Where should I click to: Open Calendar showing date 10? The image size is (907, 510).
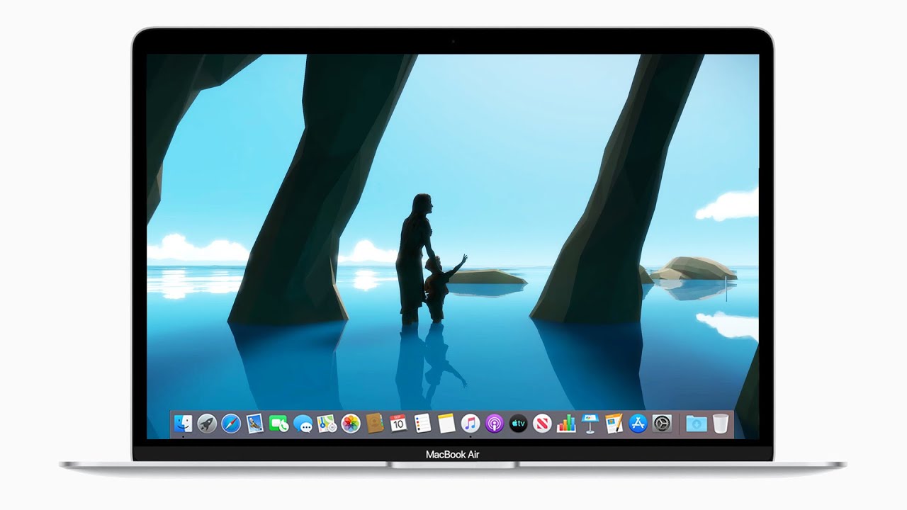(399, 424)
